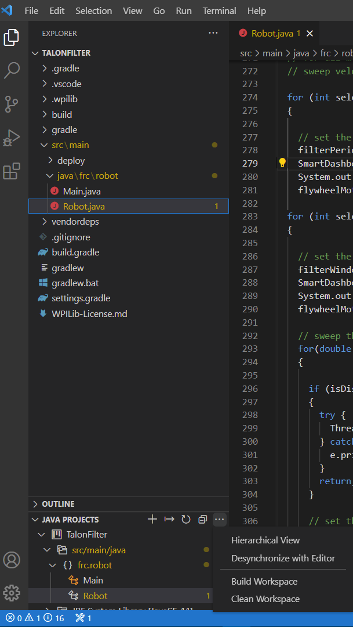The width and height of the screenshot is (353, 627).
Task: Click the lightbulb on line 279
Action: (282, 163)
